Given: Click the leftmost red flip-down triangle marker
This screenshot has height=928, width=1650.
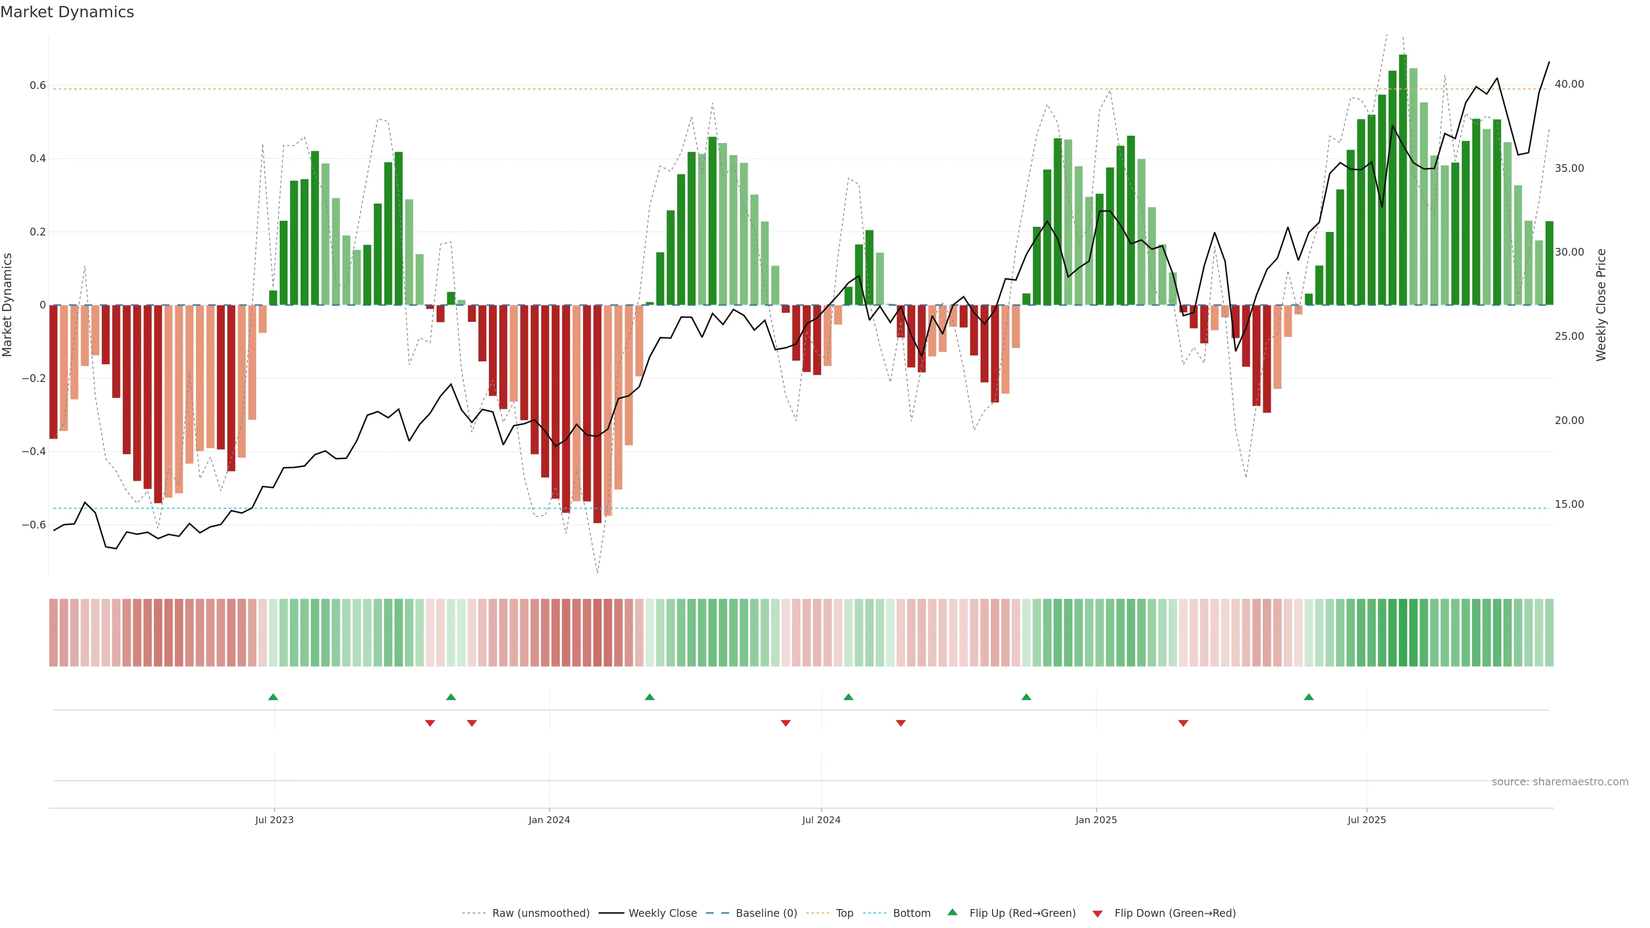Looking at the screenshot, I should 430,723.
